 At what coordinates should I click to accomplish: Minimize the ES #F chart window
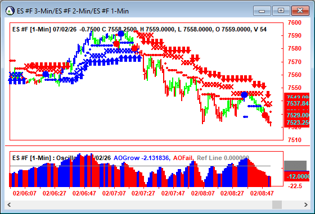pyautogui.click(x=262, y=11)
